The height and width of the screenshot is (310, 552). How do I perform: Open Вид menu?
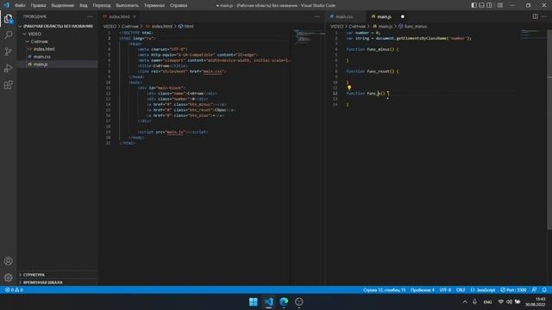84,5
